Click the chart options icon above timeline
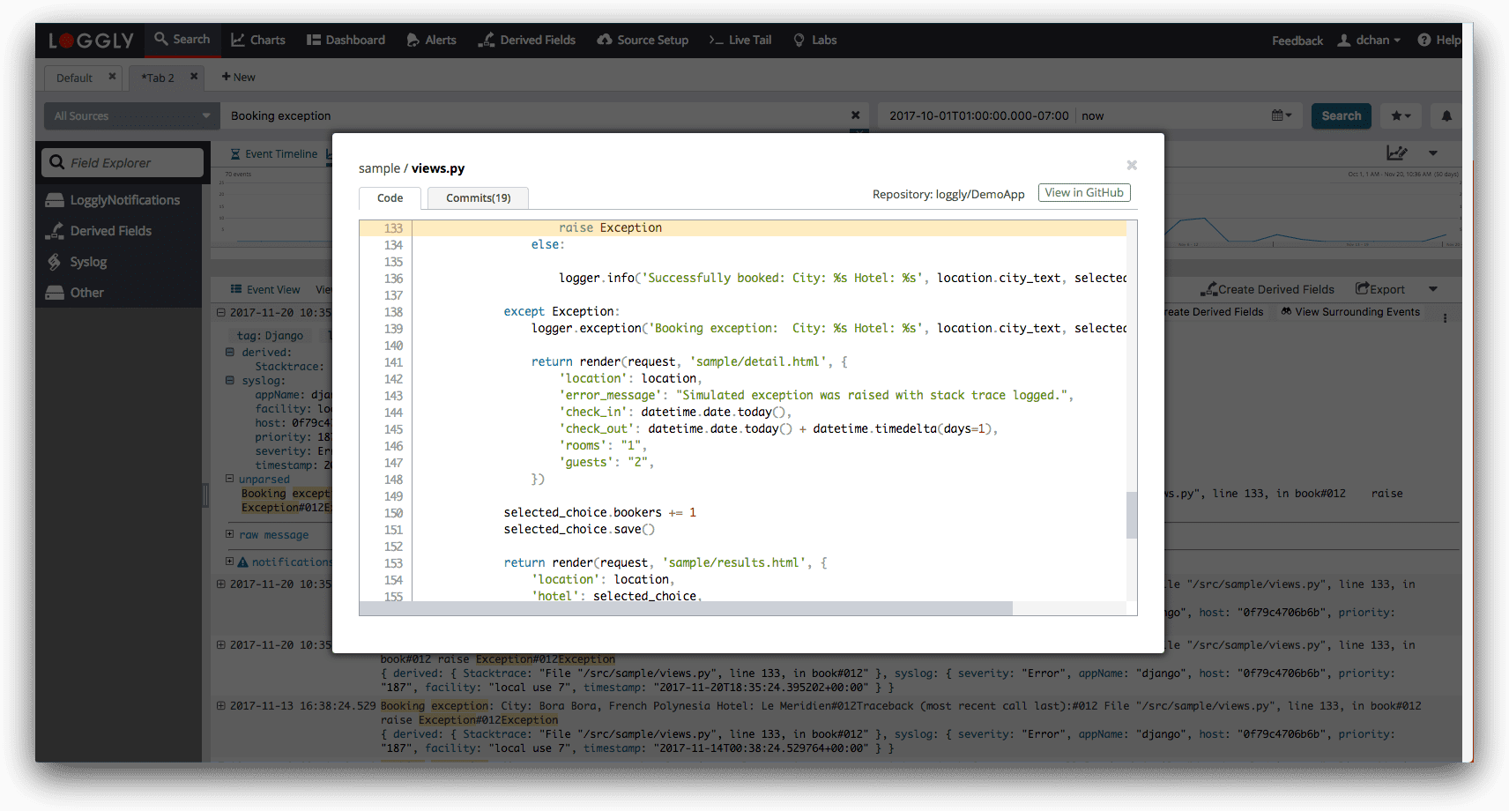Screen dimensions: 1509x811 click(1397, 153)
